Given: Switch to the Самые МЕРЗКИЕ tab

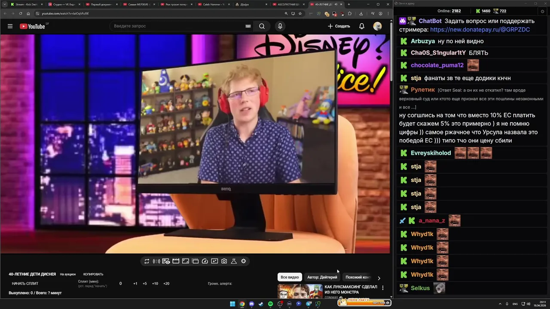Looking at the screenshot, I should click(139, 4).
